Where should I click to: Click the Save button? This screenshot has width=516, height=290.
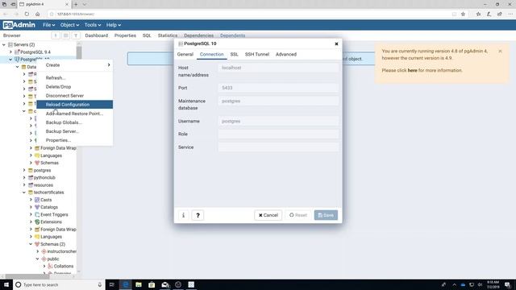(326, 215)
